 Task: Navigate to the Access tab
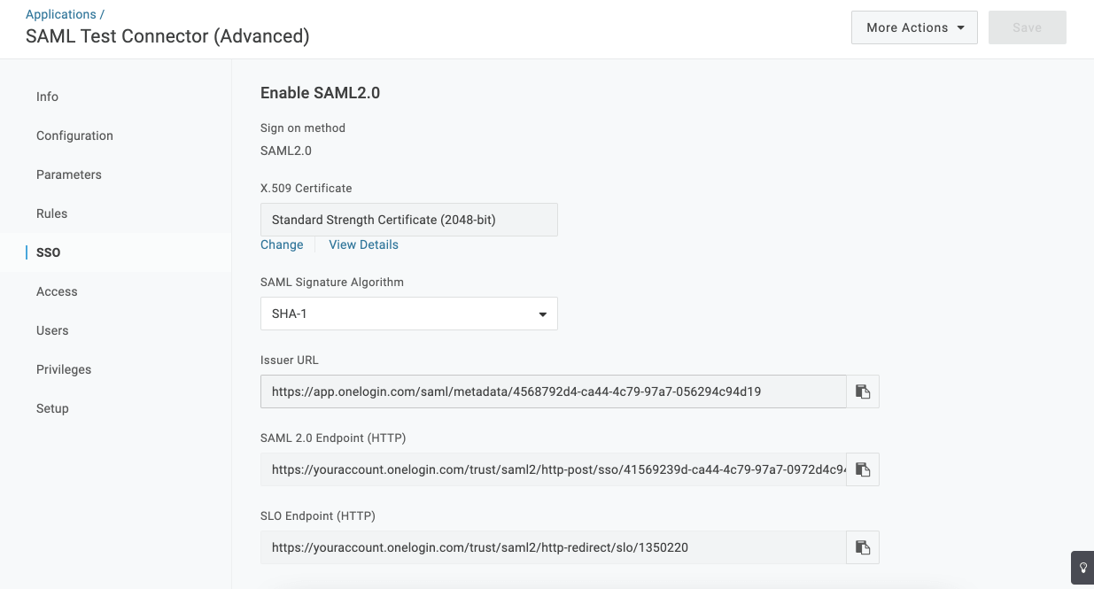pyautogui.click(x=58, y=291)
